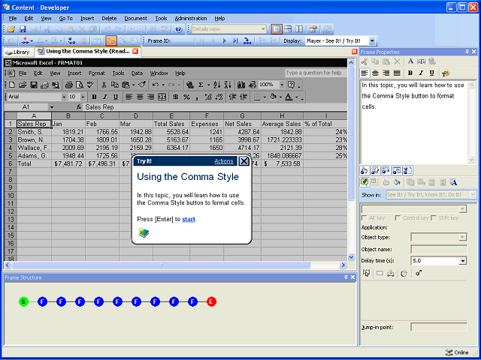
Task: Close the Try It bubble
Action: coord(244,161)
